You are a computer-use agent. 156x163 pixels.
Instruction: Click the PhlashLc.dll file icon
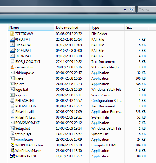pyautogui.click(x=12, y=112)
